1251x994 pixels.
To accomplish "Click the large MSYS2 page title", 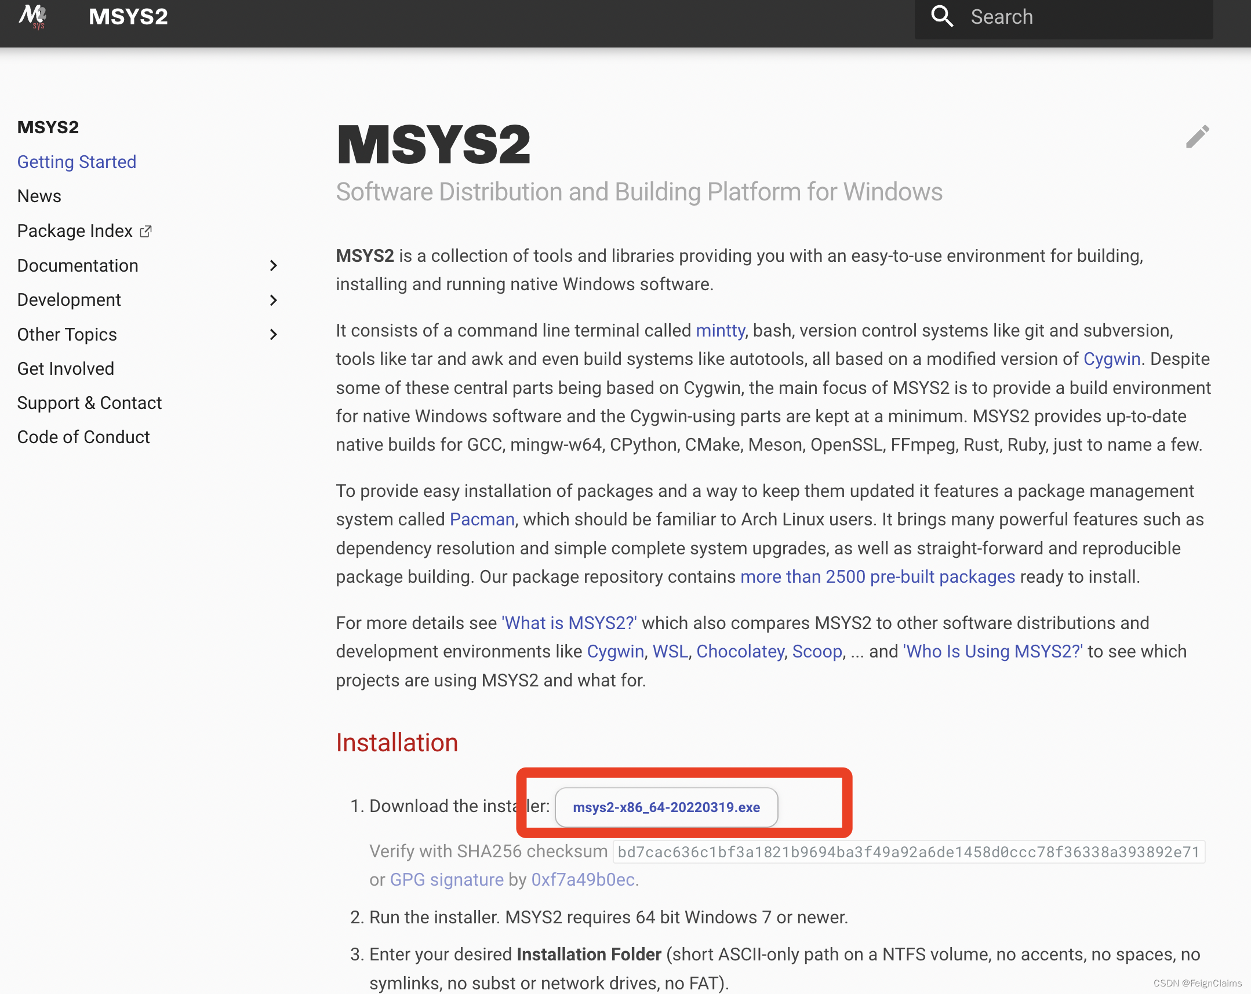I will [x=434, y=144].
